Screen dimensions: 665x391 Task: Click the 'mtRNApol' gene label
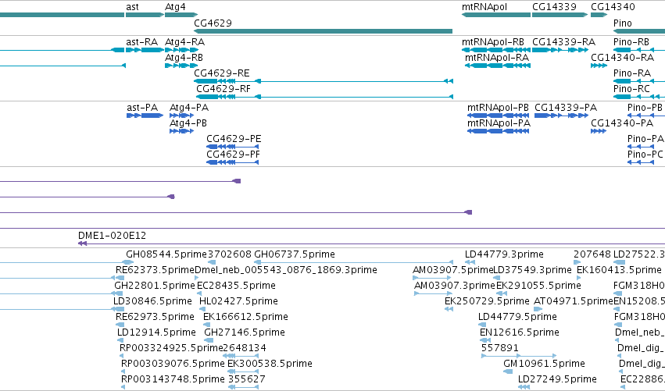[x=484, y=7]
